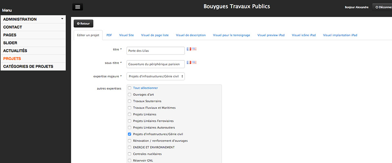This screenshot has width=392, height=163.
Task: Select PROJETS in the side menu
Action: (33, 59)
